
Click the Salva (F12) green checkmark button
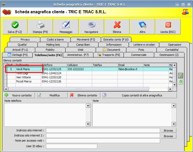pyautogui.click(x=15, y=27)
